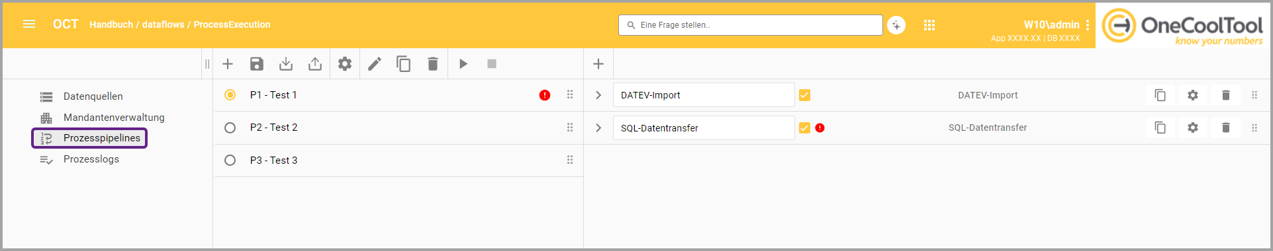
Task: Click the App XXXX.XX | DB XXXX version text
Action: [1035, 38]
